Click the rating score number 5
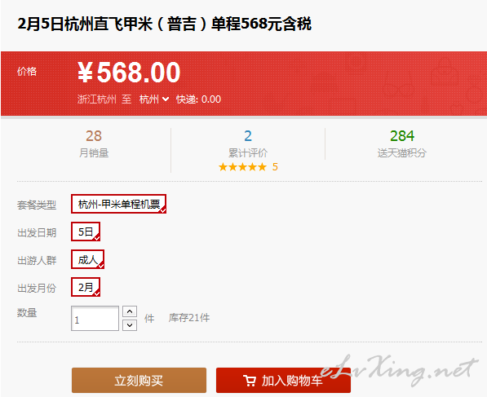Viewport: 487px width, 397px height. click(x=275, y=167)
